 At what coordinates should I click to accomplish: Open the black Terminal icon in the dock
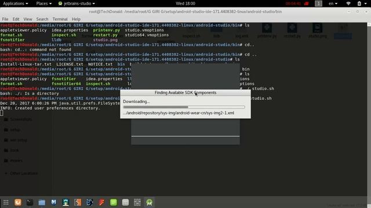tap(30, 202)
